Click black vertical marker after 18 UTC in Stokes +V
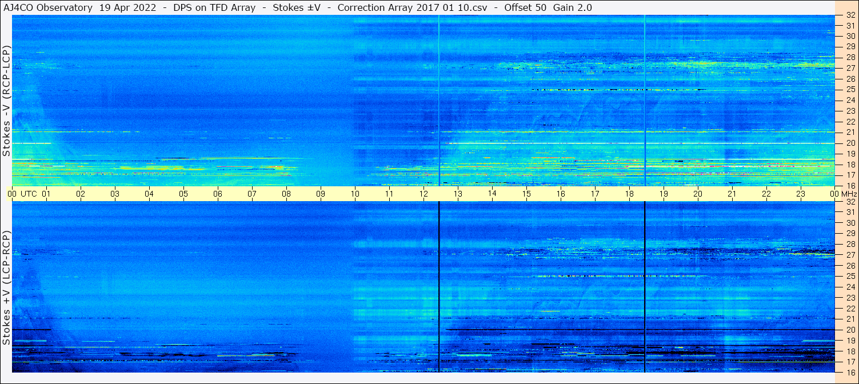 tap(644, 287)
